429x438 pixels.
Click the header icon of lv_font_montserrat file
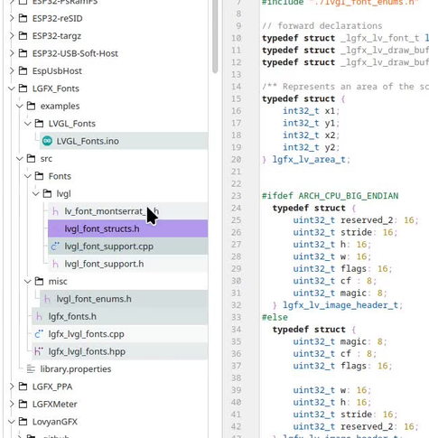click(x=55, y=211)
